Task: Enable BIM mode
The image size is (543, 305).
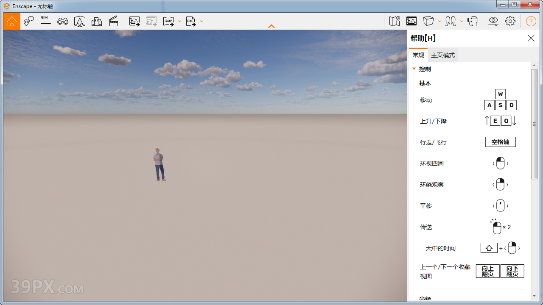Action: [x=45, y=21]
